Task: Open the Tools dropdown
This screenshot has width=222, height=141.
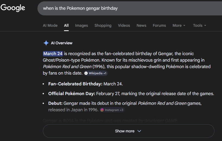Action: point(199,25)
